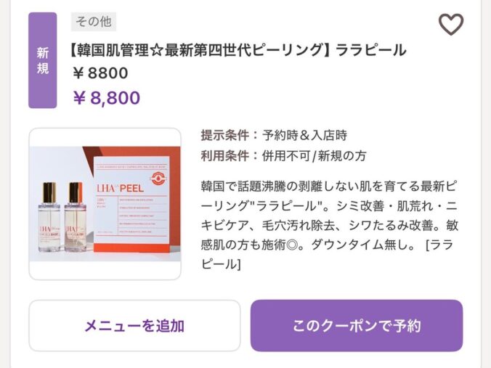Click the 利用条件 併用不可/新規の方 line

point(283,155)
